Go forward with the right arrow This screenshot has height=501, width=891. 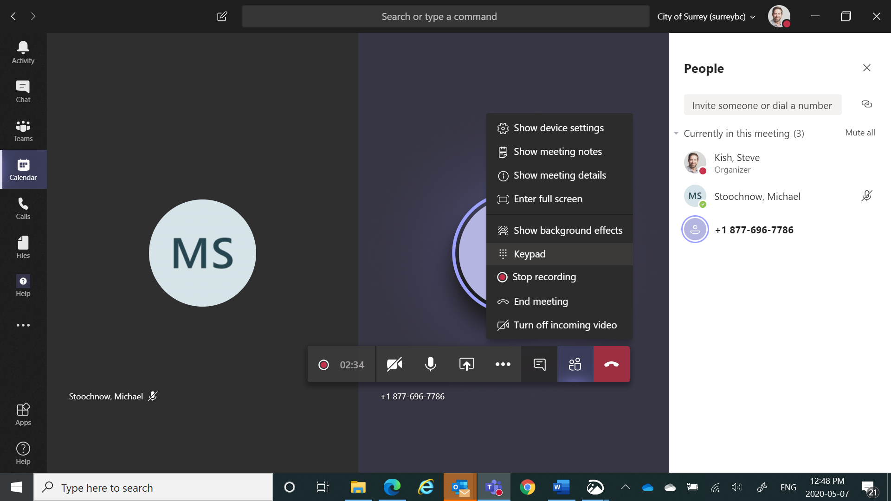(x=33, y=16)
